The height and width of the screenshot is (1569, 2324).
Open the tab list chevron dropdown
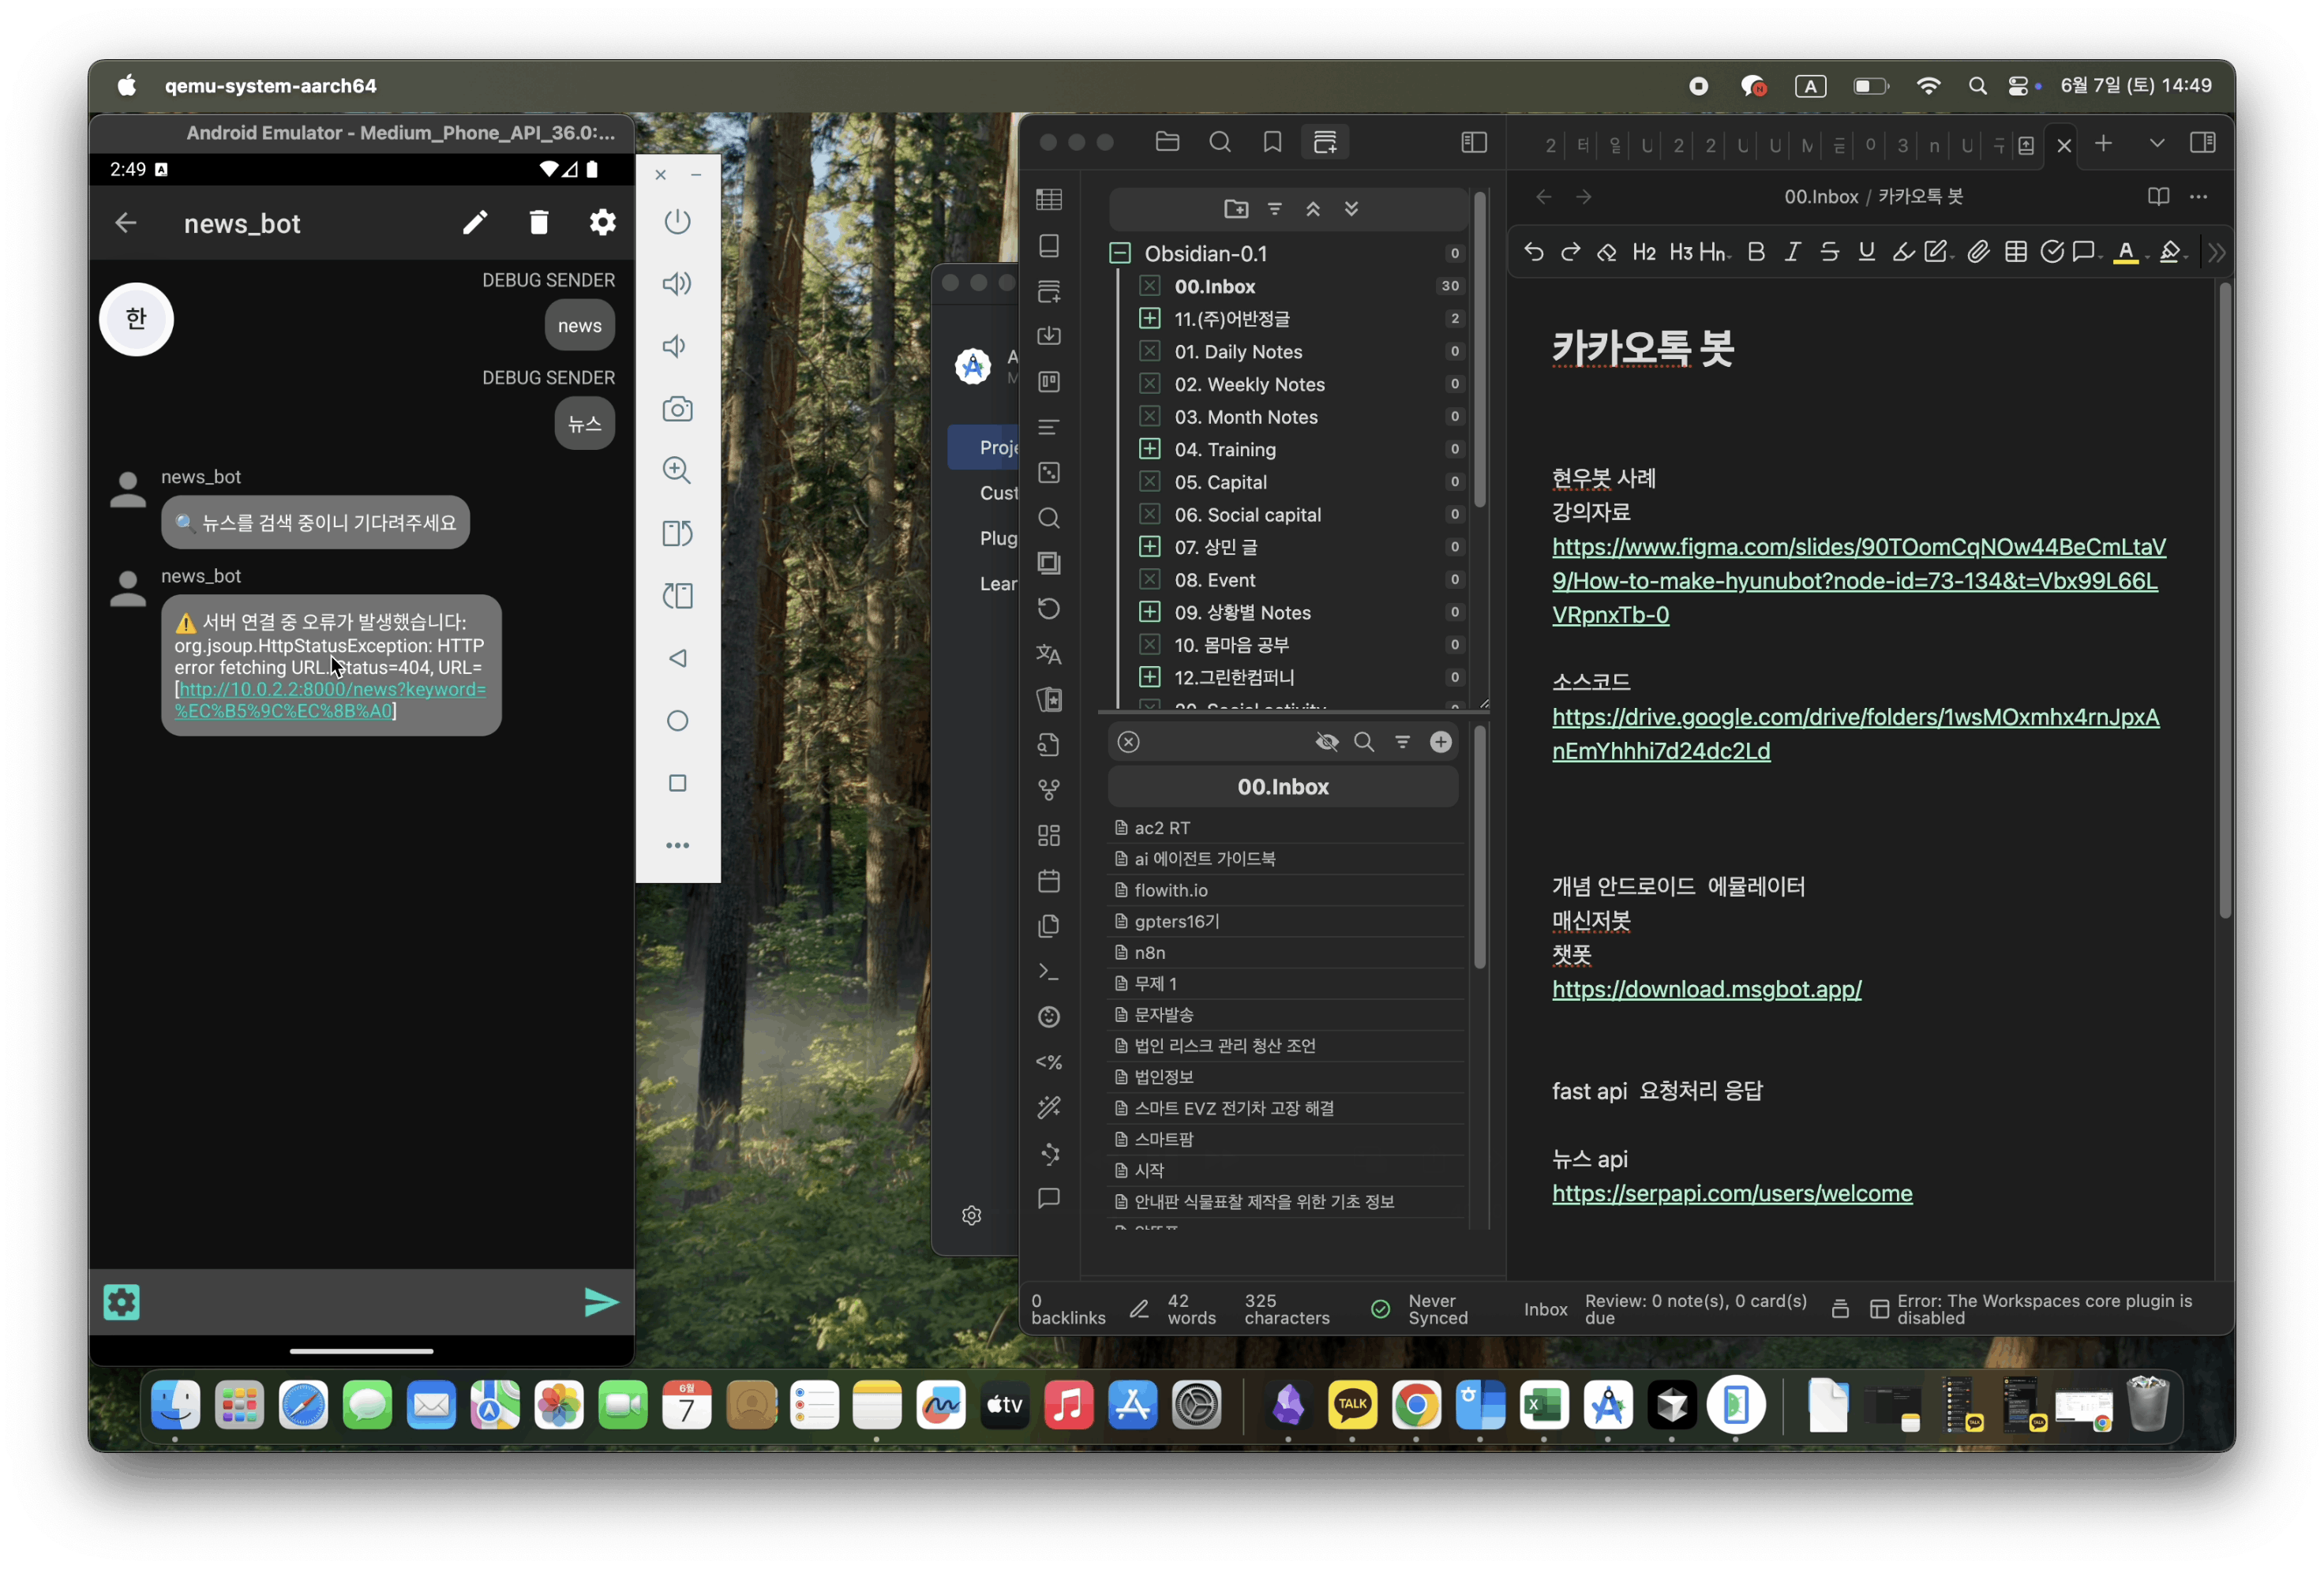tap(2156, 143)
